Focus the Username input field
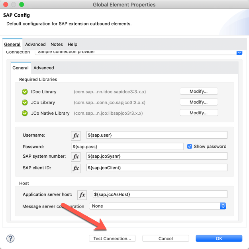The width and height of the screenshot is (249, 249). (x=157, y=135)
